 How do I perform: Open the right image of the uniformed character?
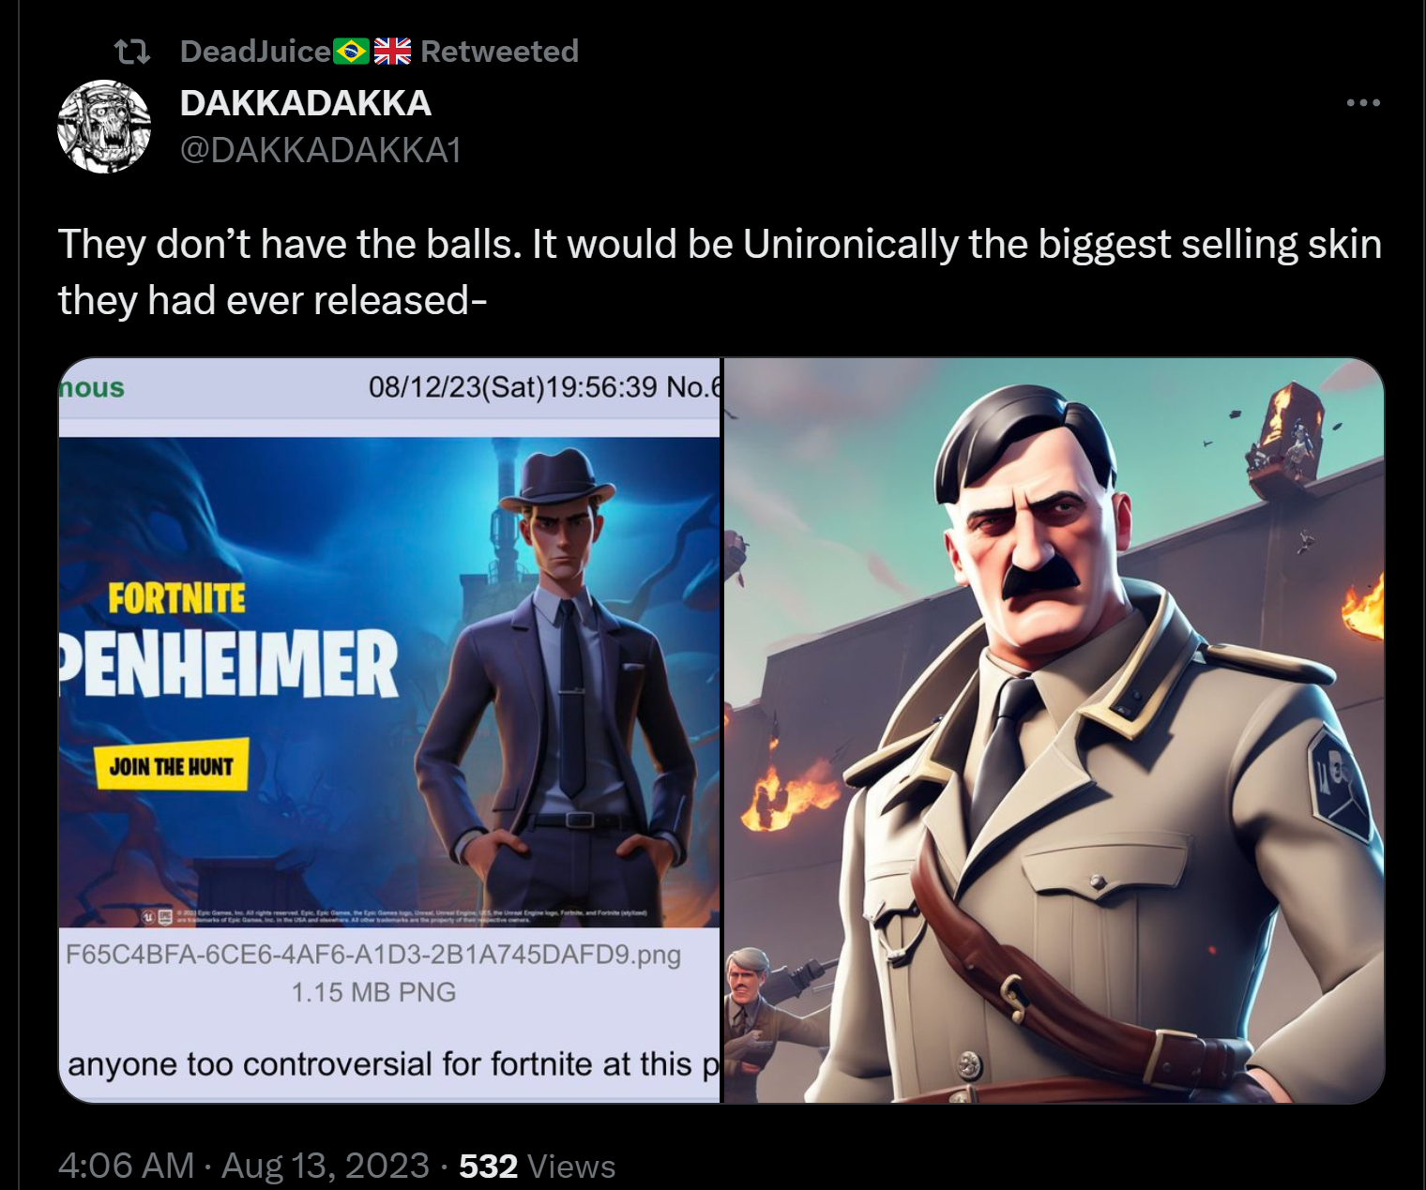pos(1054,730)
